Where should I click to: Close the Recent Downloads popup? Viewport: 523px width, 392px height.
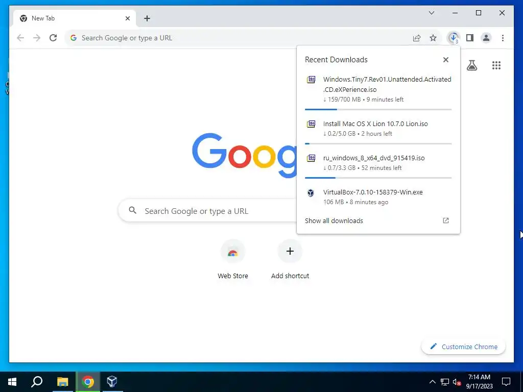[x=445, y=60]
